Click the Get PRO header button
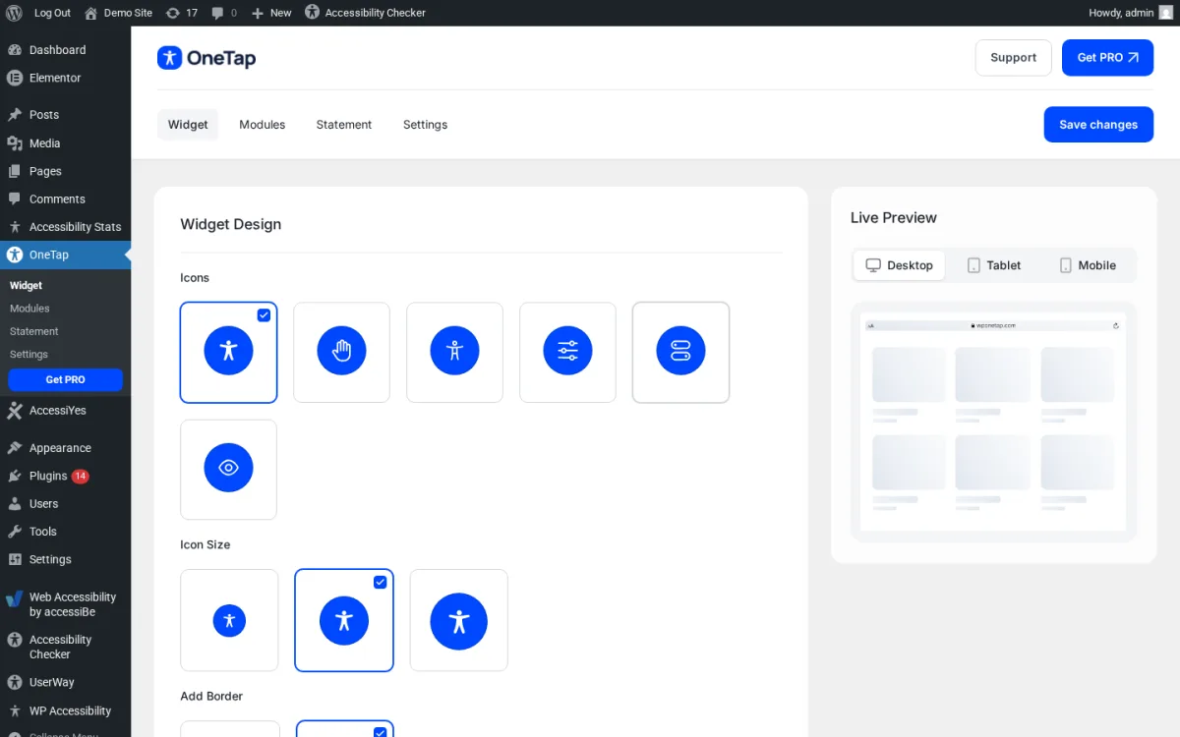Image resolution: width=1180 pixels, height=737 pixels. coord(1107,58)
